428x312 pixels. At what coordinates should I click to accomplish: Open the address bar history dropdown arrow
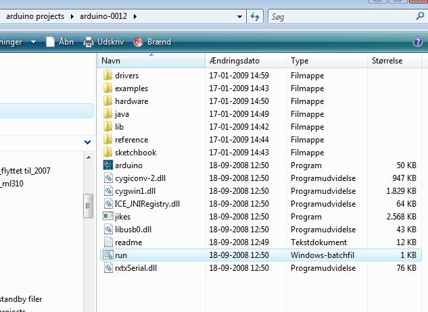[239, 17]
